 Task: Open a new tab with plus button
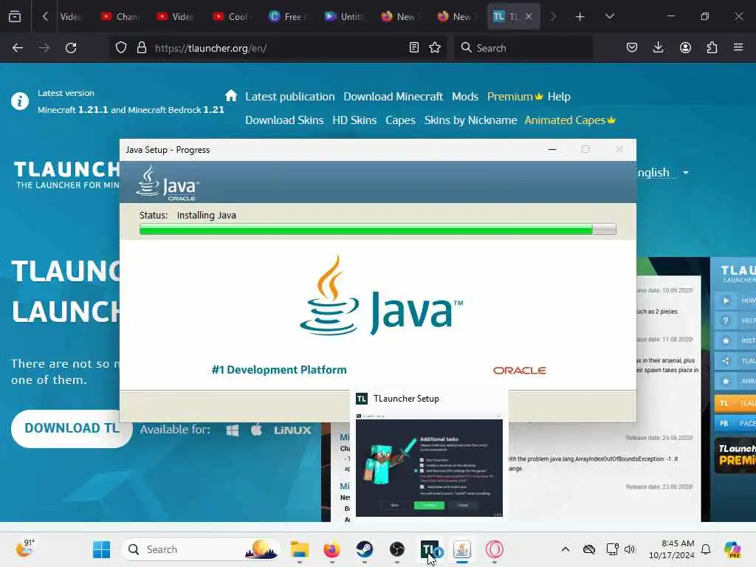580,17
